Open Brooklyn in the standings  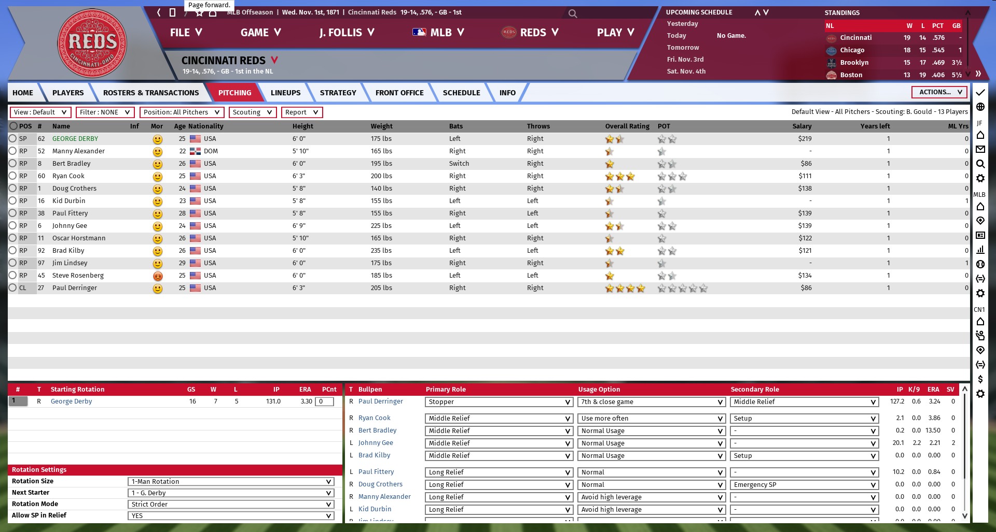coord(854,62)
